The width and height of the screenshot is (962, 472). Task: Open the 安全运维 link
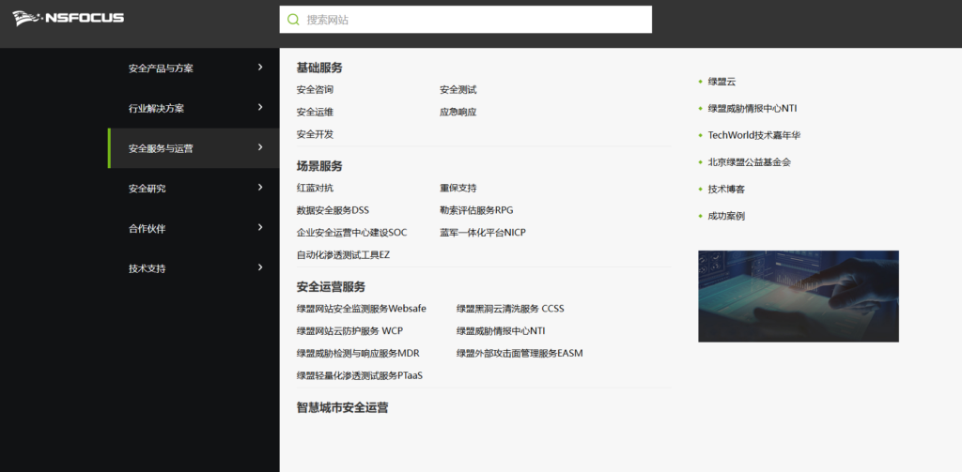315,112
